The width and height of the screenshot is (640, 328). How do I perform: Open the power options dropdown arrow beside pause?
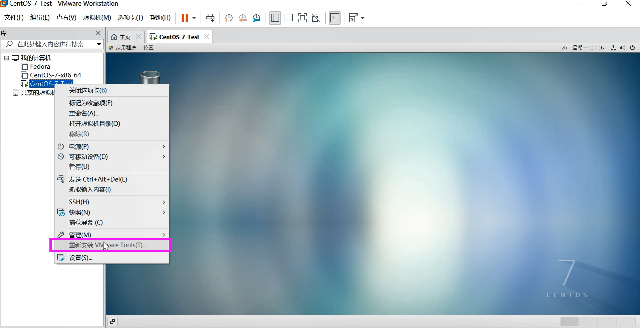pos(194,18)
